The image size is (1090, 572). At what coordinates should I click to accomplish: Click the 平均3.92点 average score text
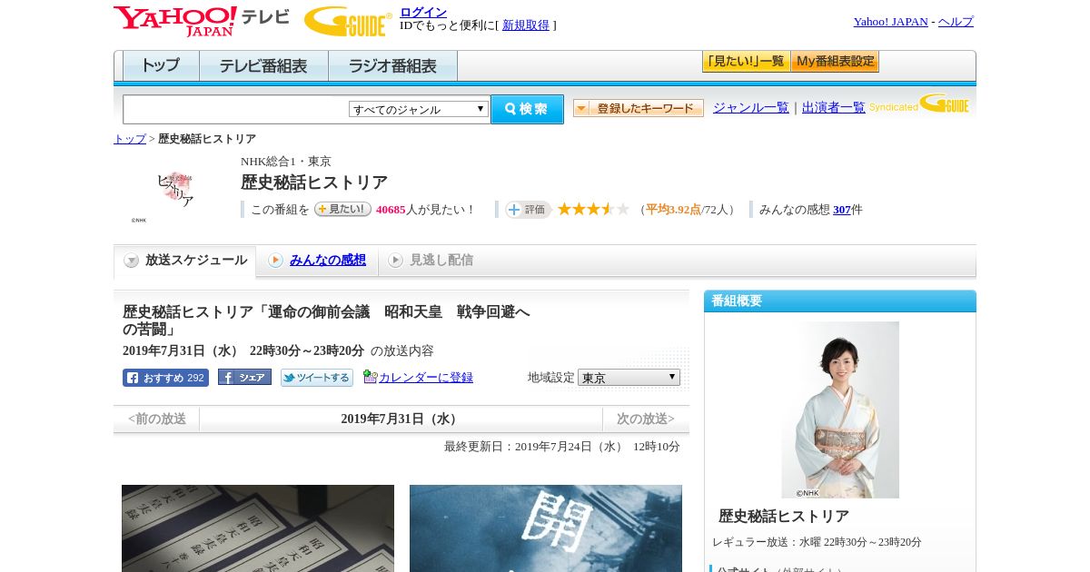(673, 210)
